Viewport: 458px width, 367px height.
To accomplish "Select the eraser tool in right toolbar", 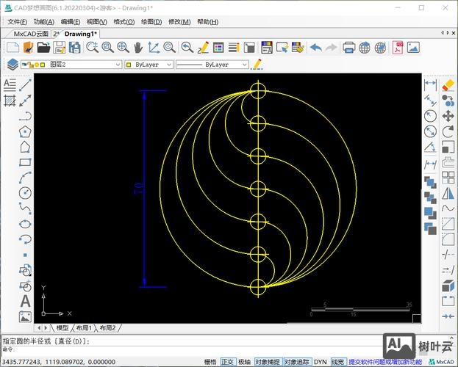I will tap(448, 84).
